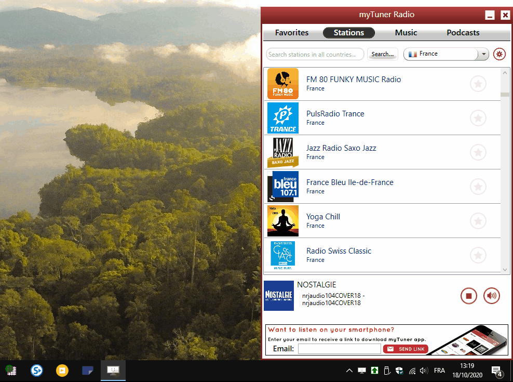Screen dimensions: 513x382
Task: Pick Radio Swiss Classic station name
Action: tap(339, 251)
